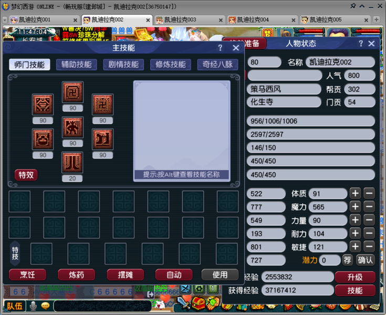This screenshot has width=386, height=315.
Task: Select the top skill icon in the middle column
Action: [x=72, y=92]
